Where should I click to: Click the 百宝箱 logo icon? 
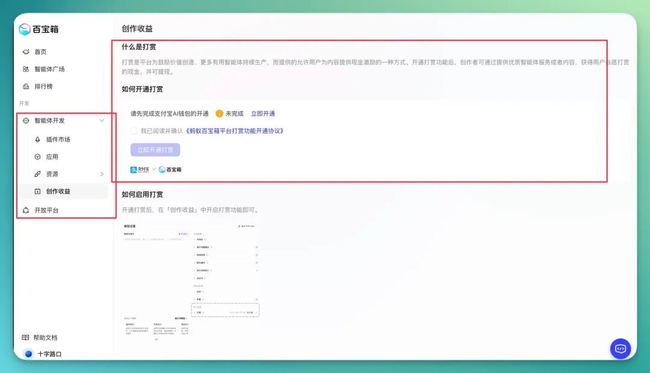click(25, 29)
